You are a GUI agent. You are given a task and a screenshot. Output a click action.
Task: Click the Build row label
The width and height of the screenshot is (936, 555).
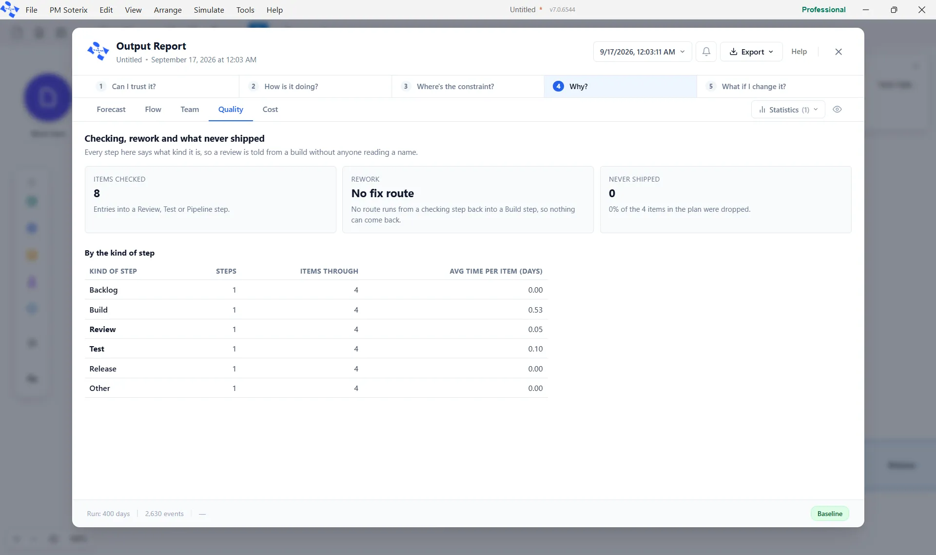coord(98,310)
